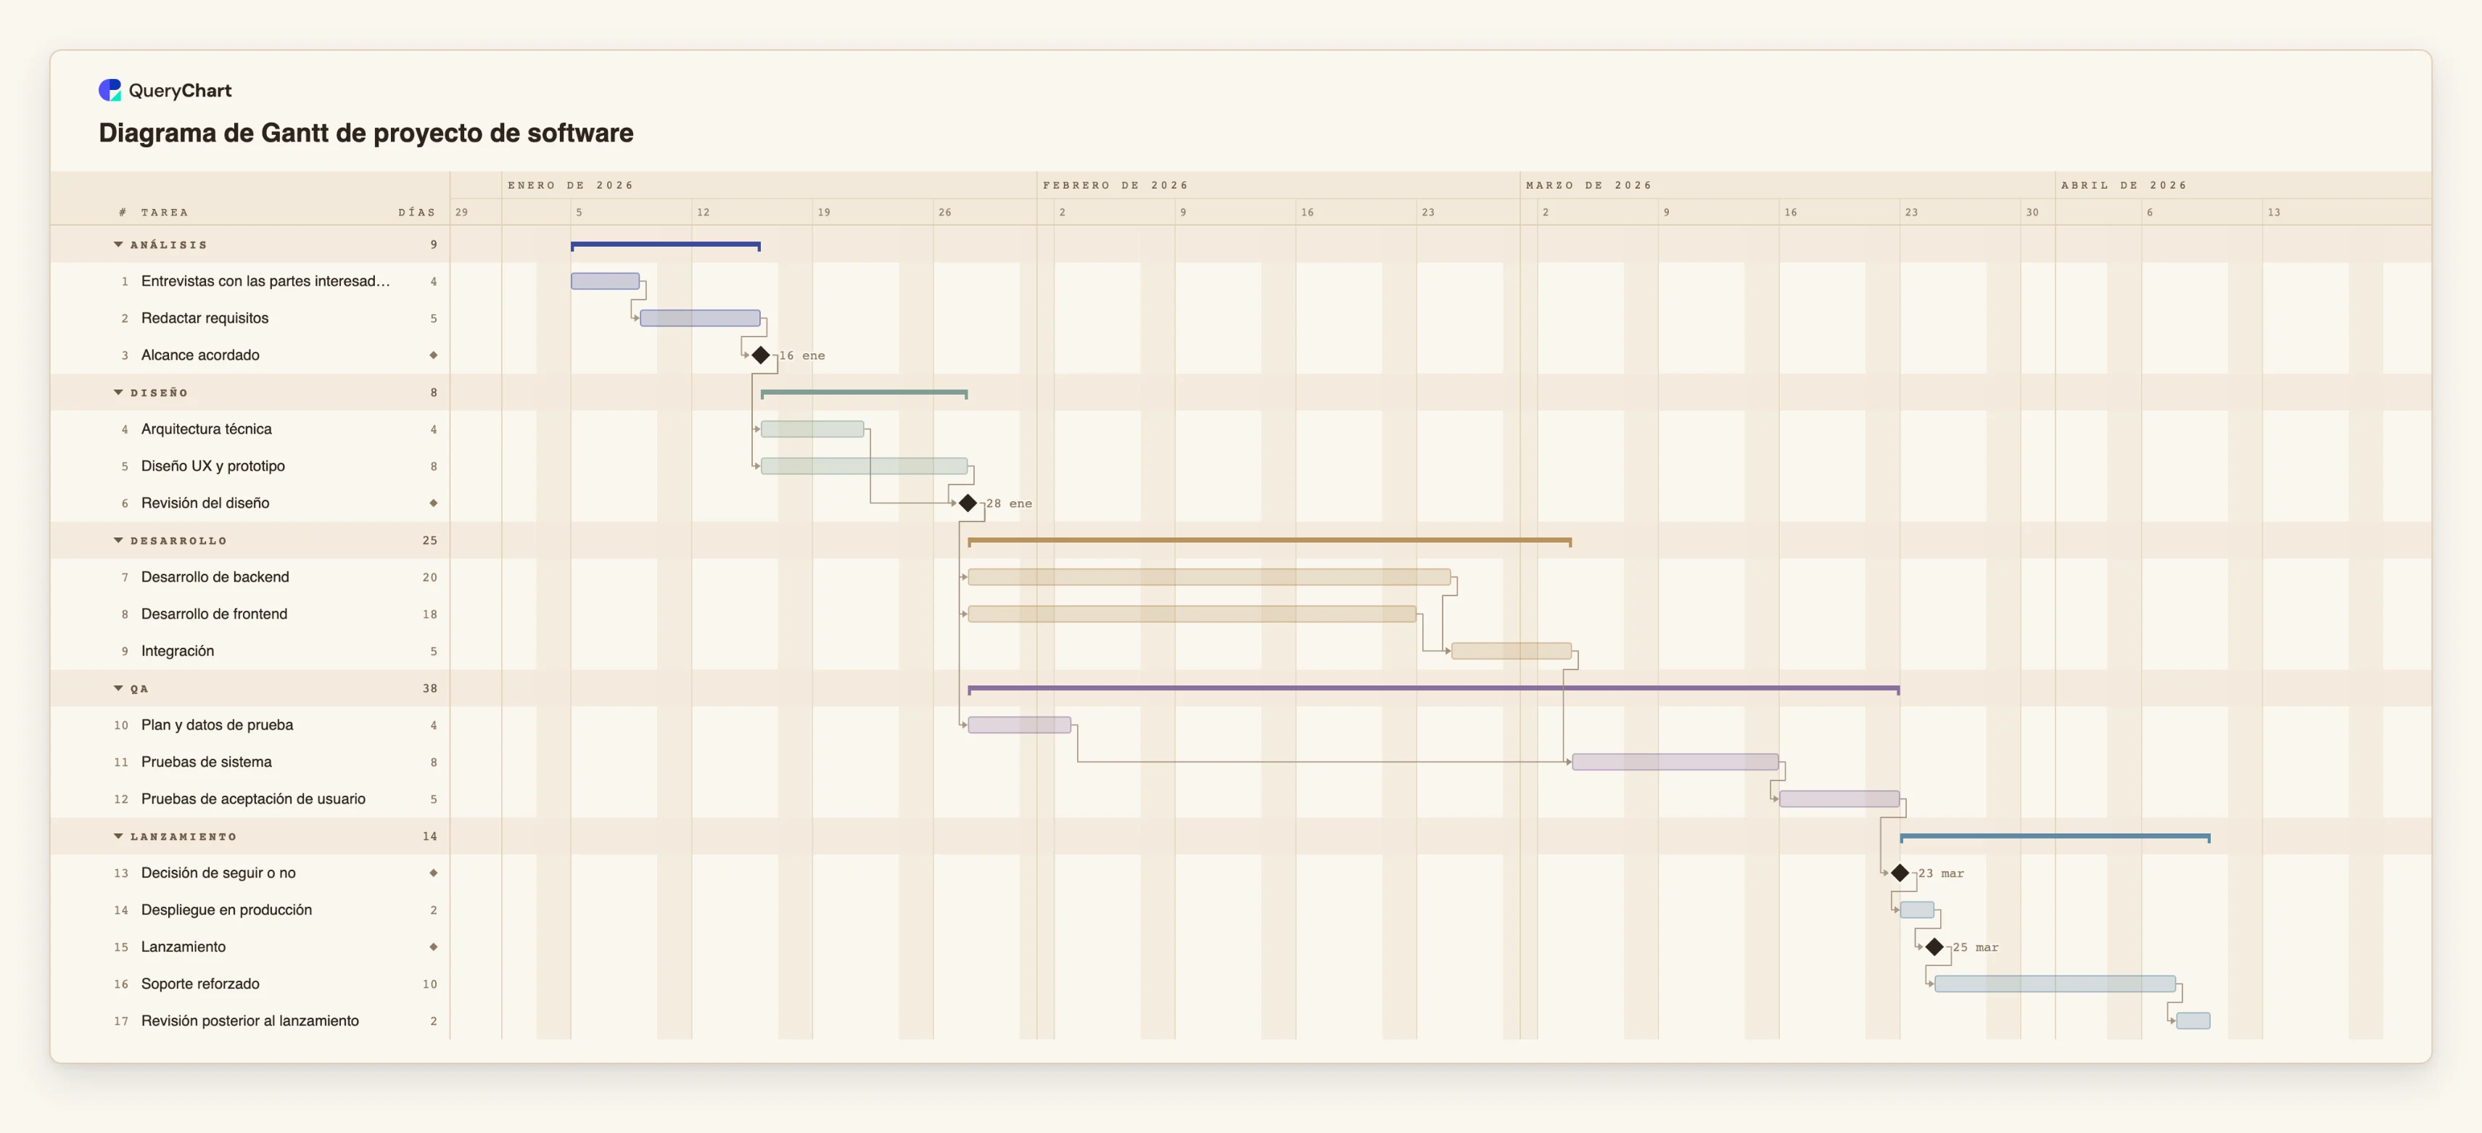
Task: Collapse the DESARROLLO group
Action: tap(118, 540)
